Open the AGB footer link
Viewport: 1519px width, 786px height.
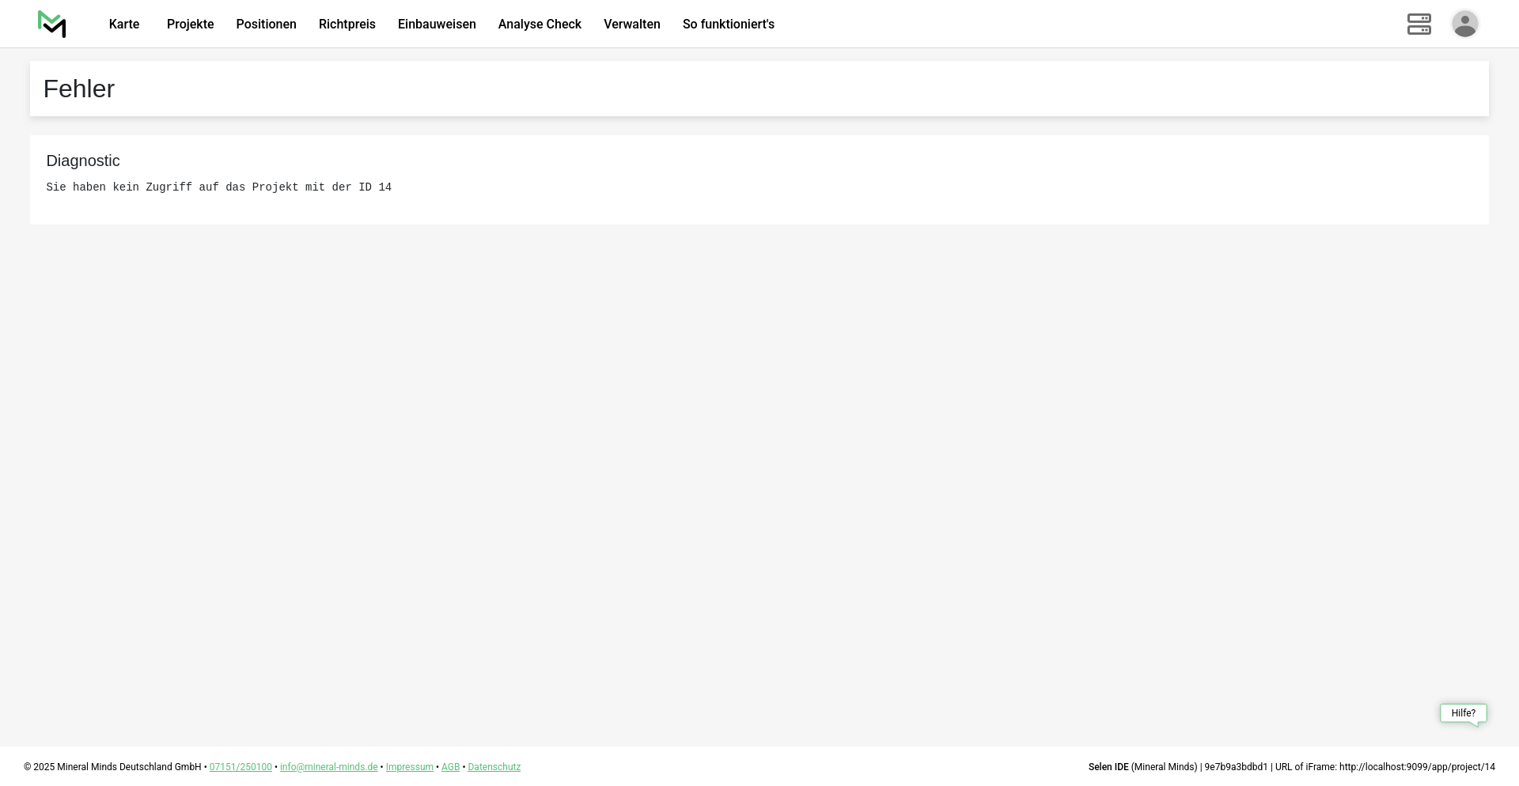pyautogui.click(x=450, y=767)
